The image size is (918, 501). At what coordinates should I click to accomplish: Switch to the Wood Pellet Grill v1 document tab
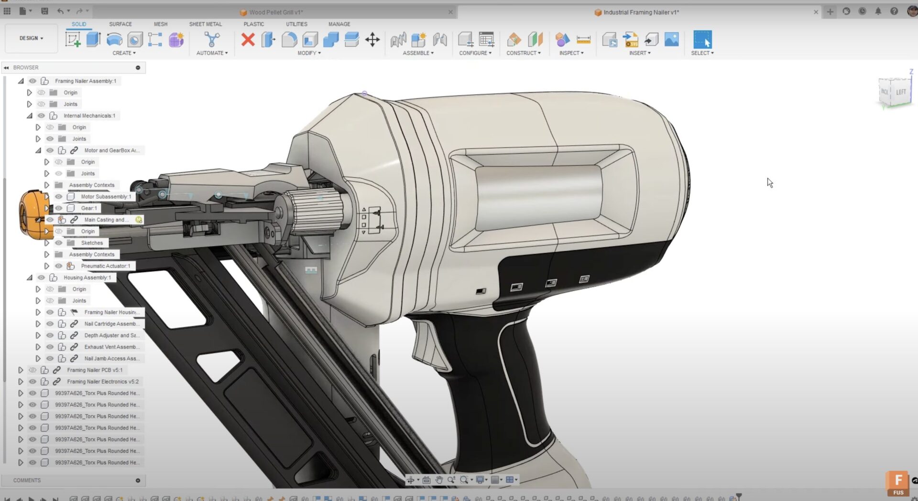275,12
